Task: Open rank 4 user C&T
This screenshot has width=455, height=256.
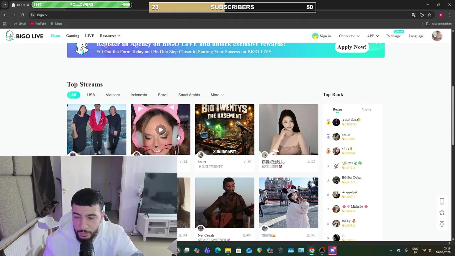Action: (x=352, y=163)
